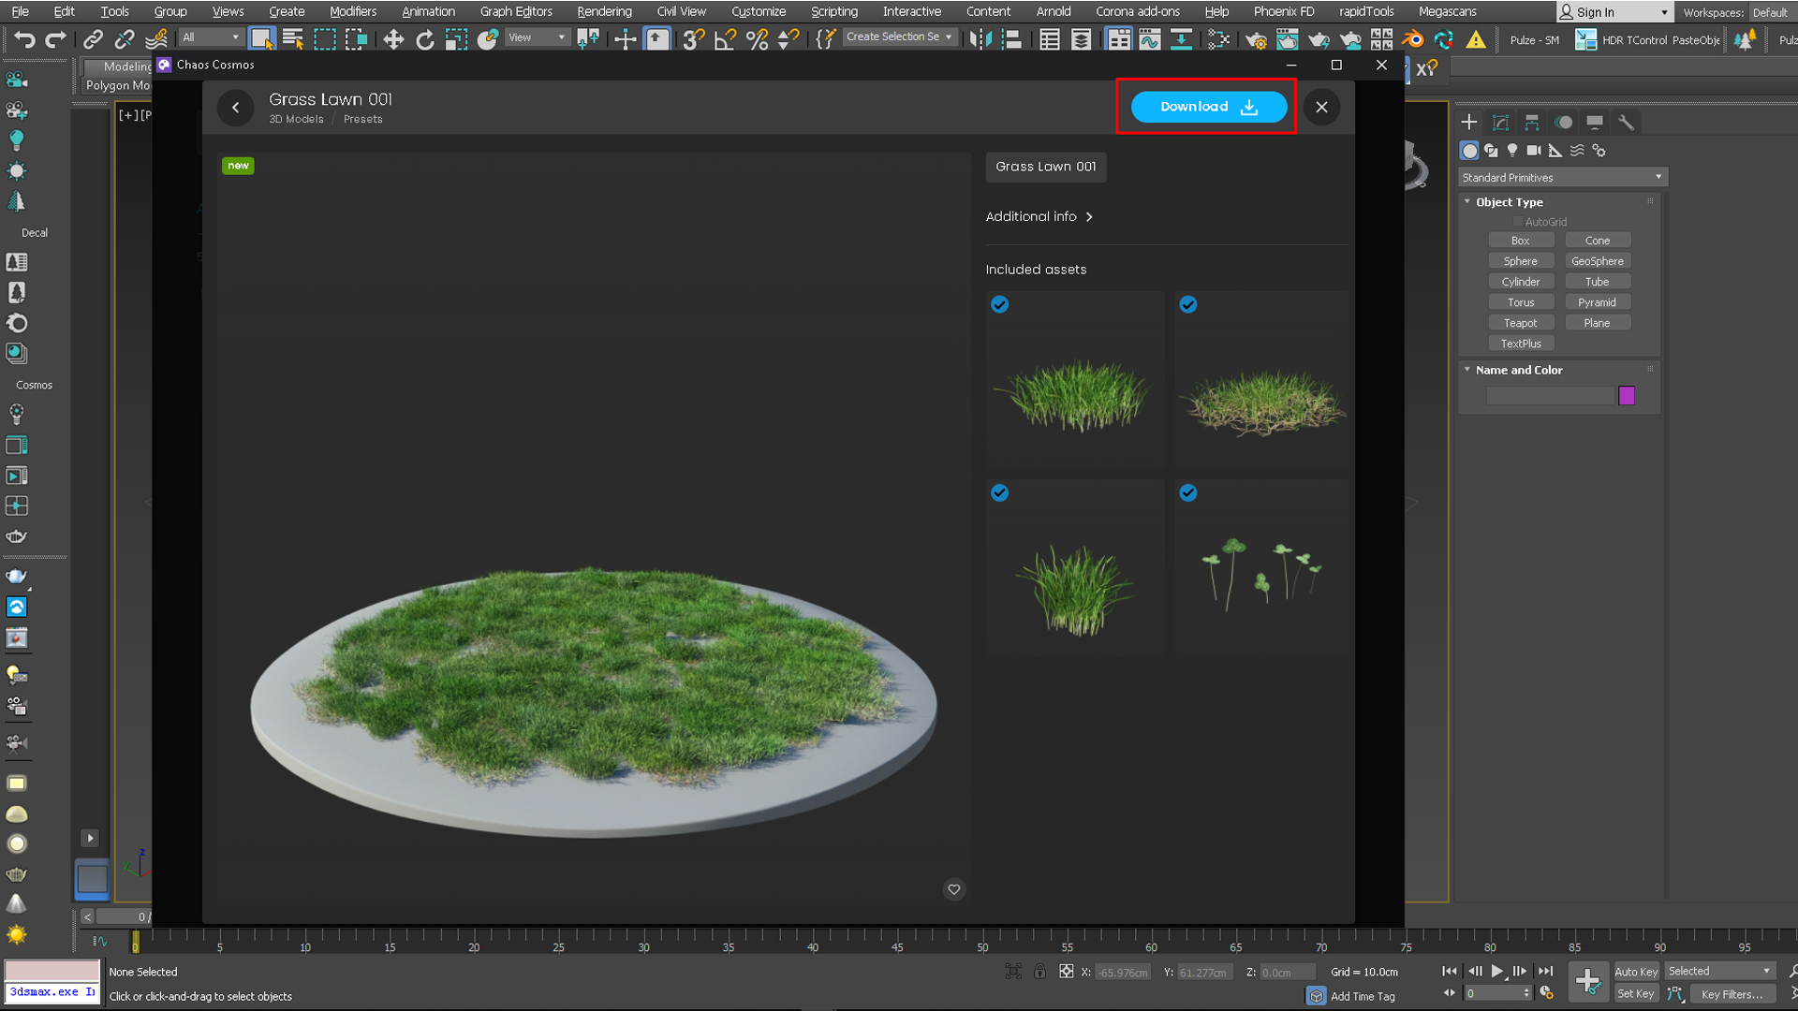
Task: Select the Move tool
Action: (393, 39)
